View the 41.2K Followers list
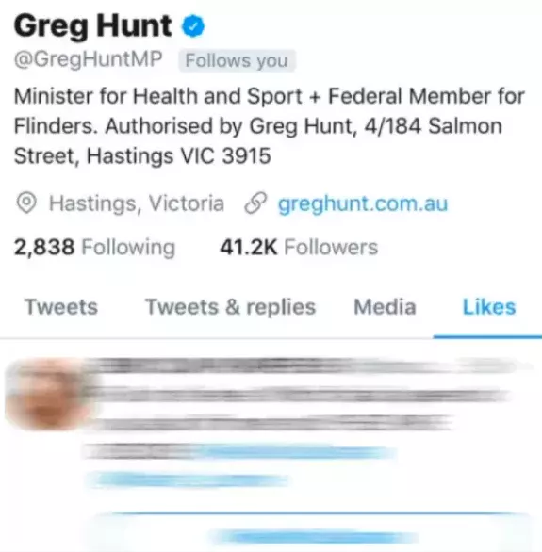The width and height of the screenshot is (542, 552). [x=299, y=247]
